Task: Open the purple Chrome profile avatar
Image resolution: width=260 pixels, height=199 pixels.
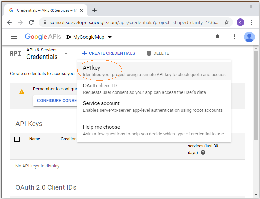Action: pos(240,22)
